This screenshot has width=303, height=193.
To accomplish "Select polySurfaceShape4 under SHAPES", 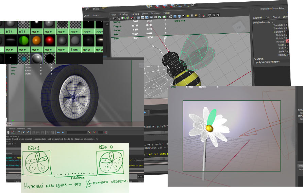I will [267, 62].
